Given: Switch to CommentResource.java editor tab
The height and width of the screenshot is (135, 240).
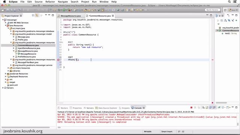Looking at the screenshot, I should 100,16.
